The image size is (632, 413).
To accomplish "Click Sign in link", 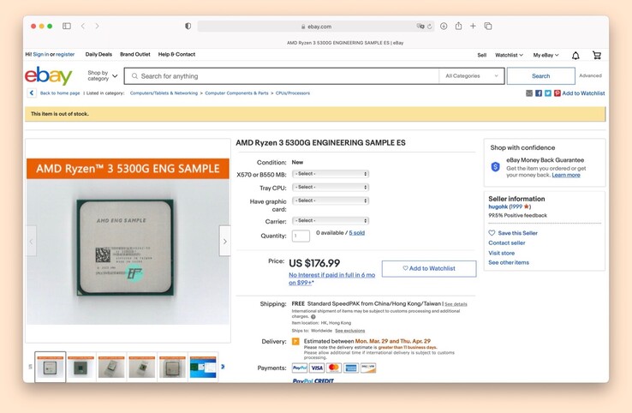I will [x=41, y=55].
